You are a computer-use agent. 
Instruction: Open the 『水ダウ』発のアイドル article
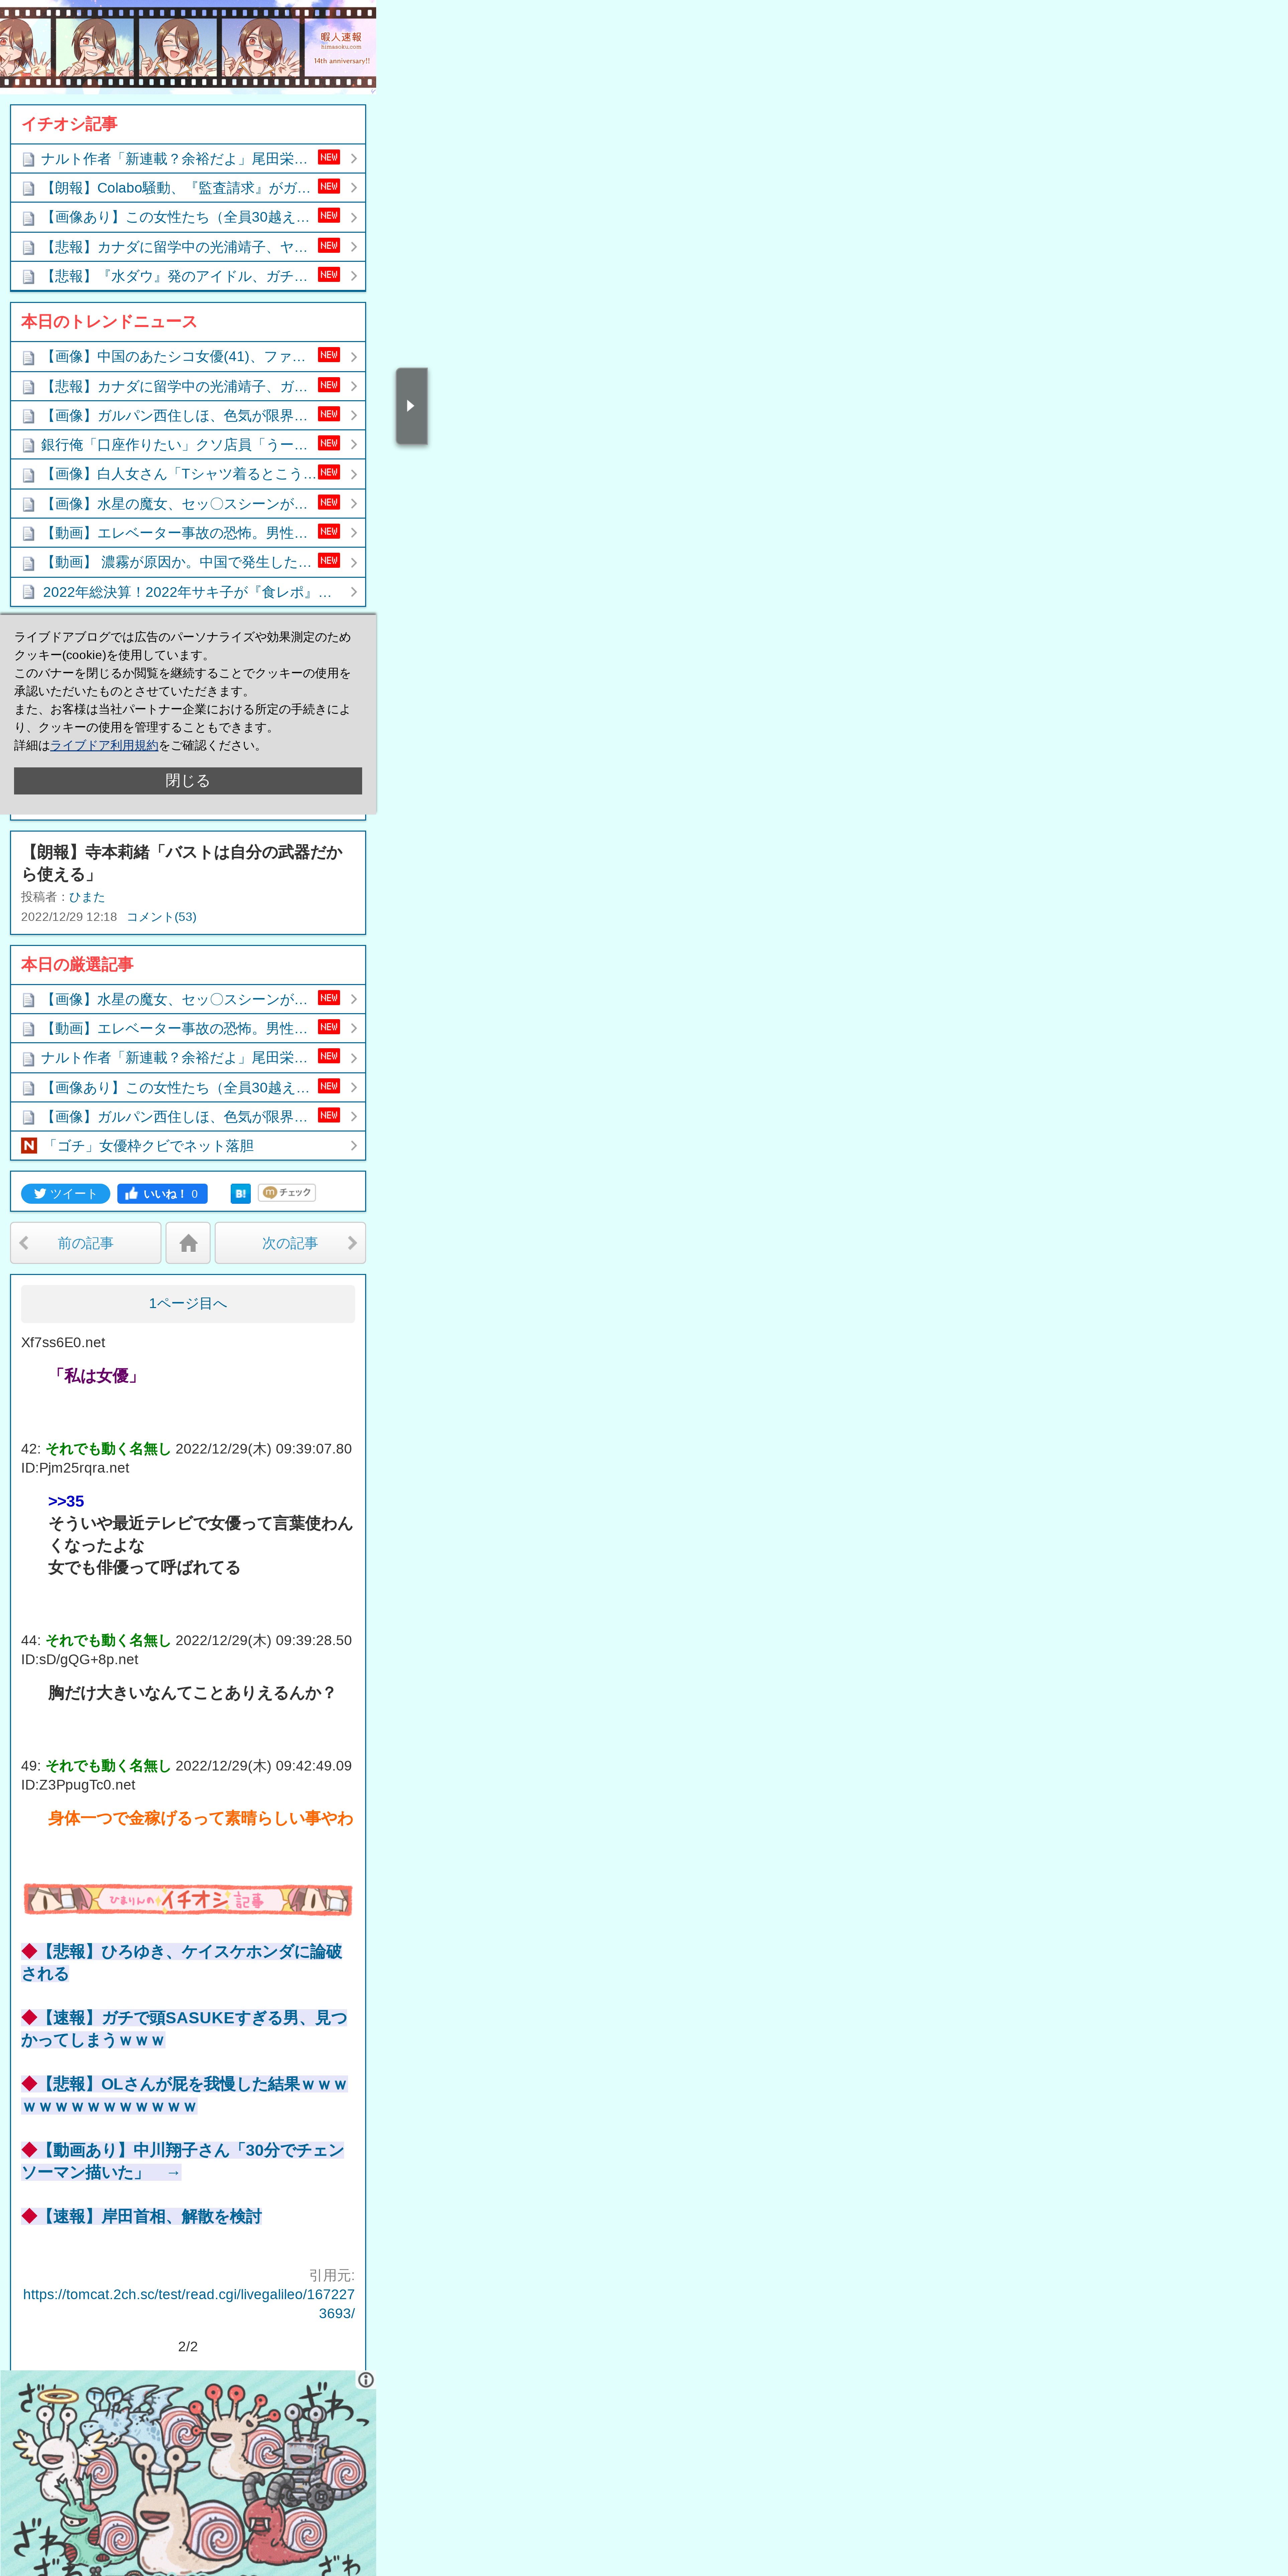click(188, 276)
